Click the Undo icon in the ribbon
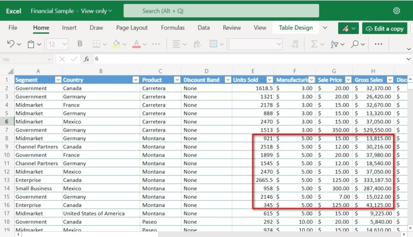This screenshot has height=237, width=413. pyautogui.click(x=11, y=44)
